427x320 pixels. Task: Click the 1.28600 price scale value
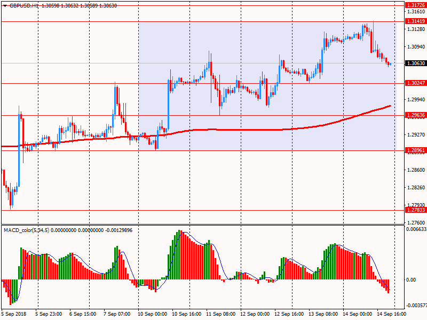click(x=416, y=170)
